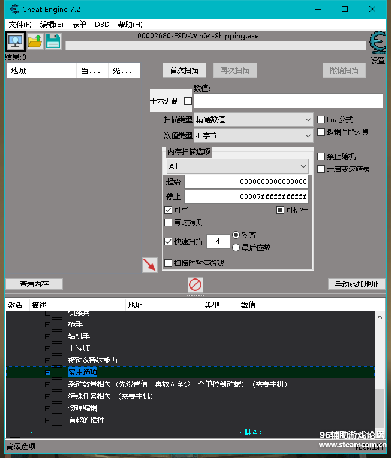Click the <脚本> value text

[252, 432]
